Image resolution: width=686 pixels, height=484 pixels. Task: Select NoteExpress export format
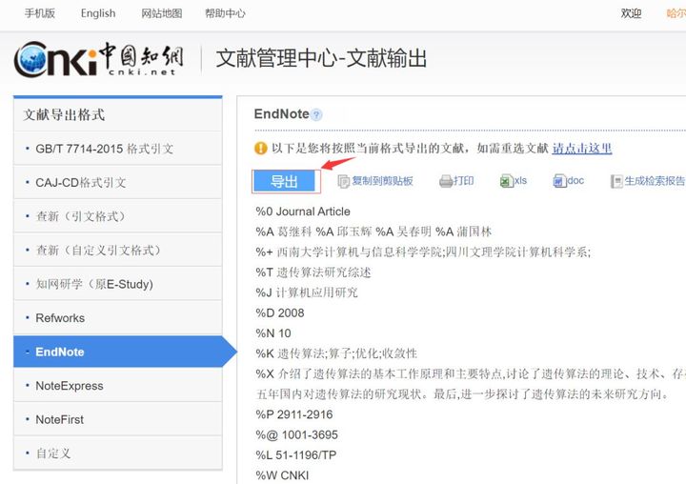tap(118, 386)
